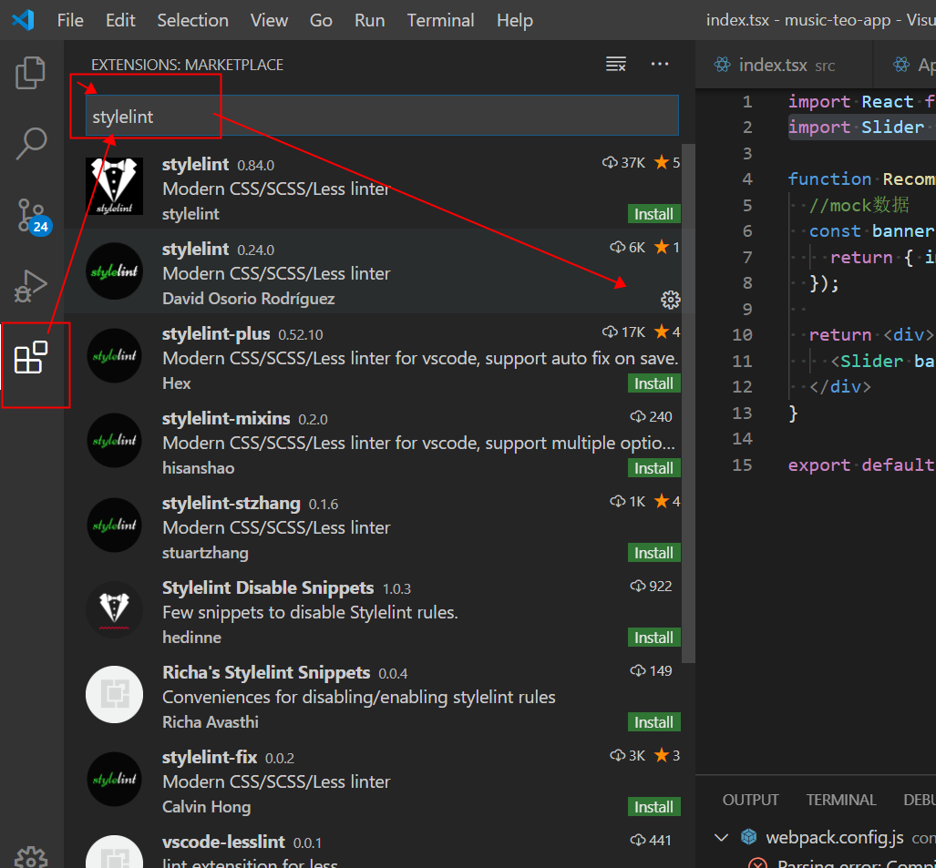Install stylelint-plus extension
The height and width of the screenshot is (868, 936).
pyautogui.click(x=653, y=383)
